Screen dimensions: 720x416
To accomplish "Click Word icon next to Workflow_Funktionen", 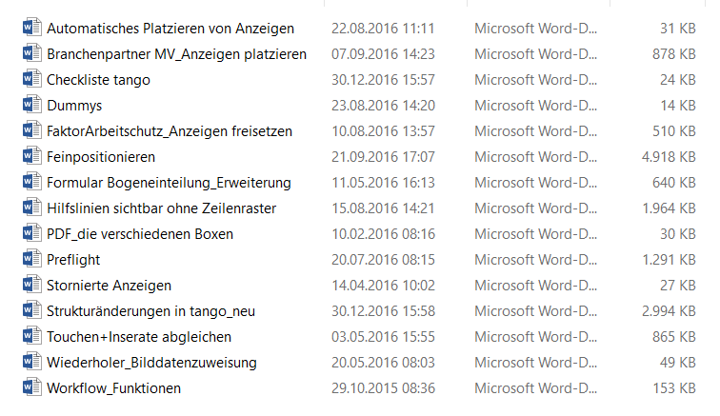I will [x=29, y=388].
